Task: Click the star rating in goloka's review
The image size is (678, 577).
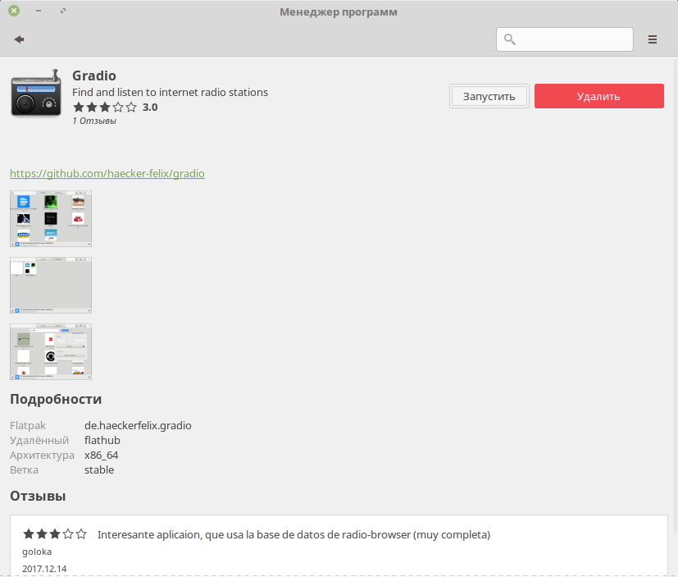Action: pos(54,534)
